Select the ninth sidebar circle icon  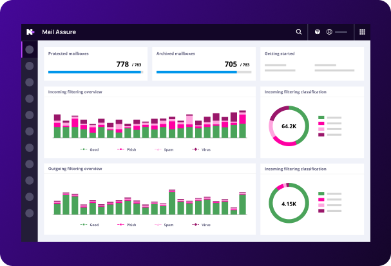click(x=30, y=180)
